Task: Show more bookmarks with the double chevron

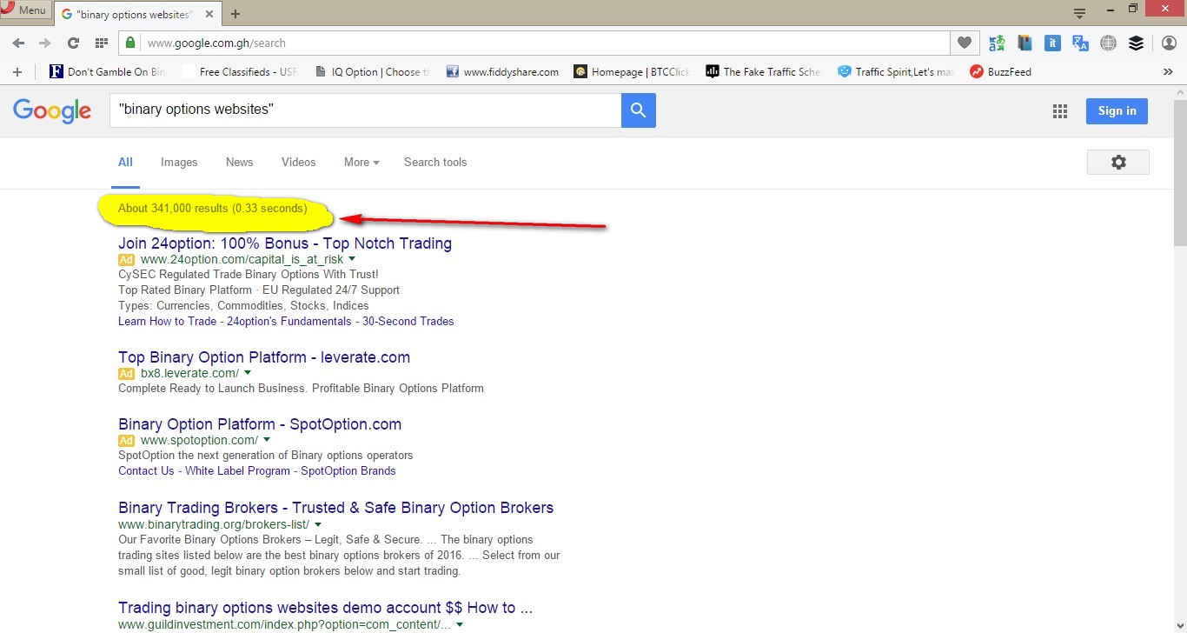Action: tap(1168, 72)
